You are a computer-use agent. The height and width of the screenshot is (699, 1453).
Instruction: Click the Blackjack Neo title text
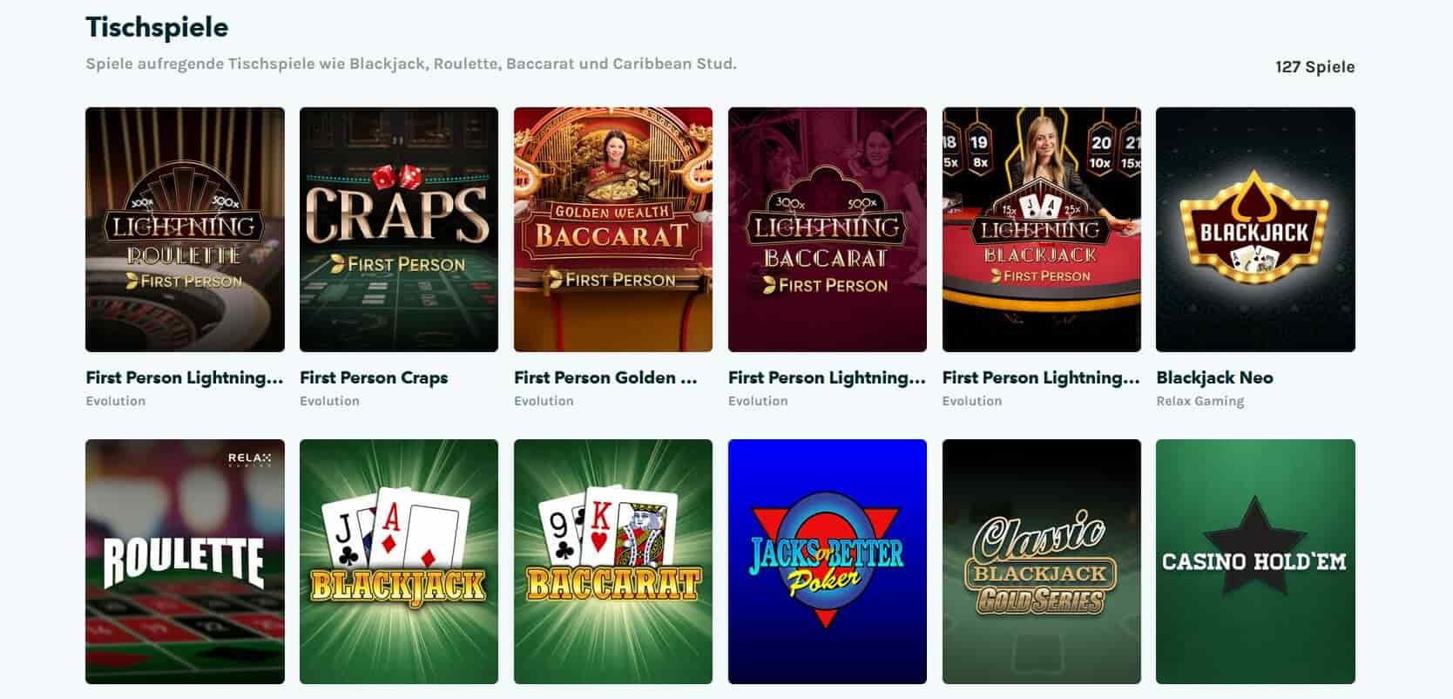1214,377
